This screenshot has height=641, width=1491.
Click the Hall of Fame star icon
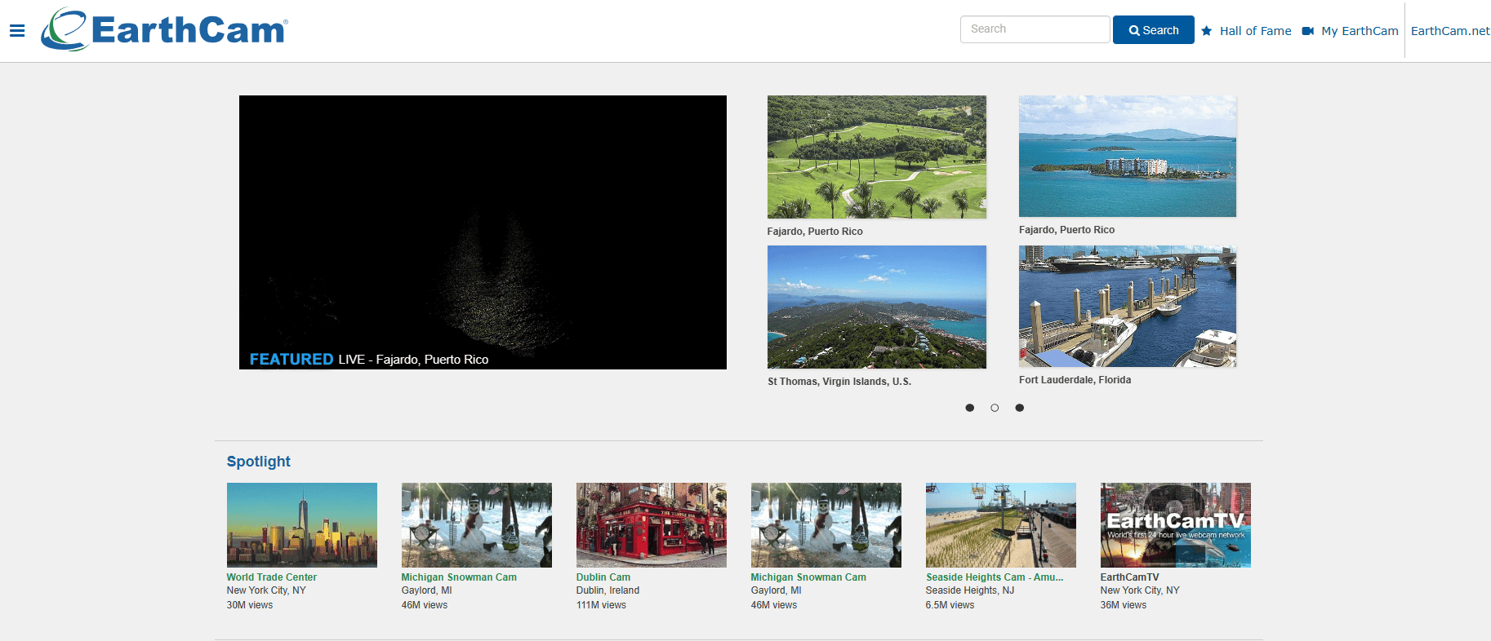pyautogui.click(x=1206, y=31)
